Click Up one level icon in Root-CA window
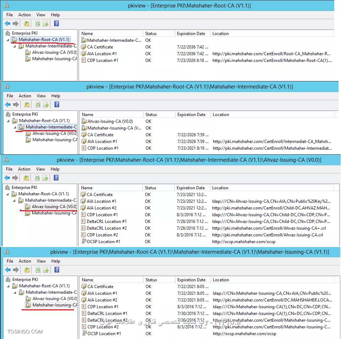The image size is (341, 339). tap(26, 23)
